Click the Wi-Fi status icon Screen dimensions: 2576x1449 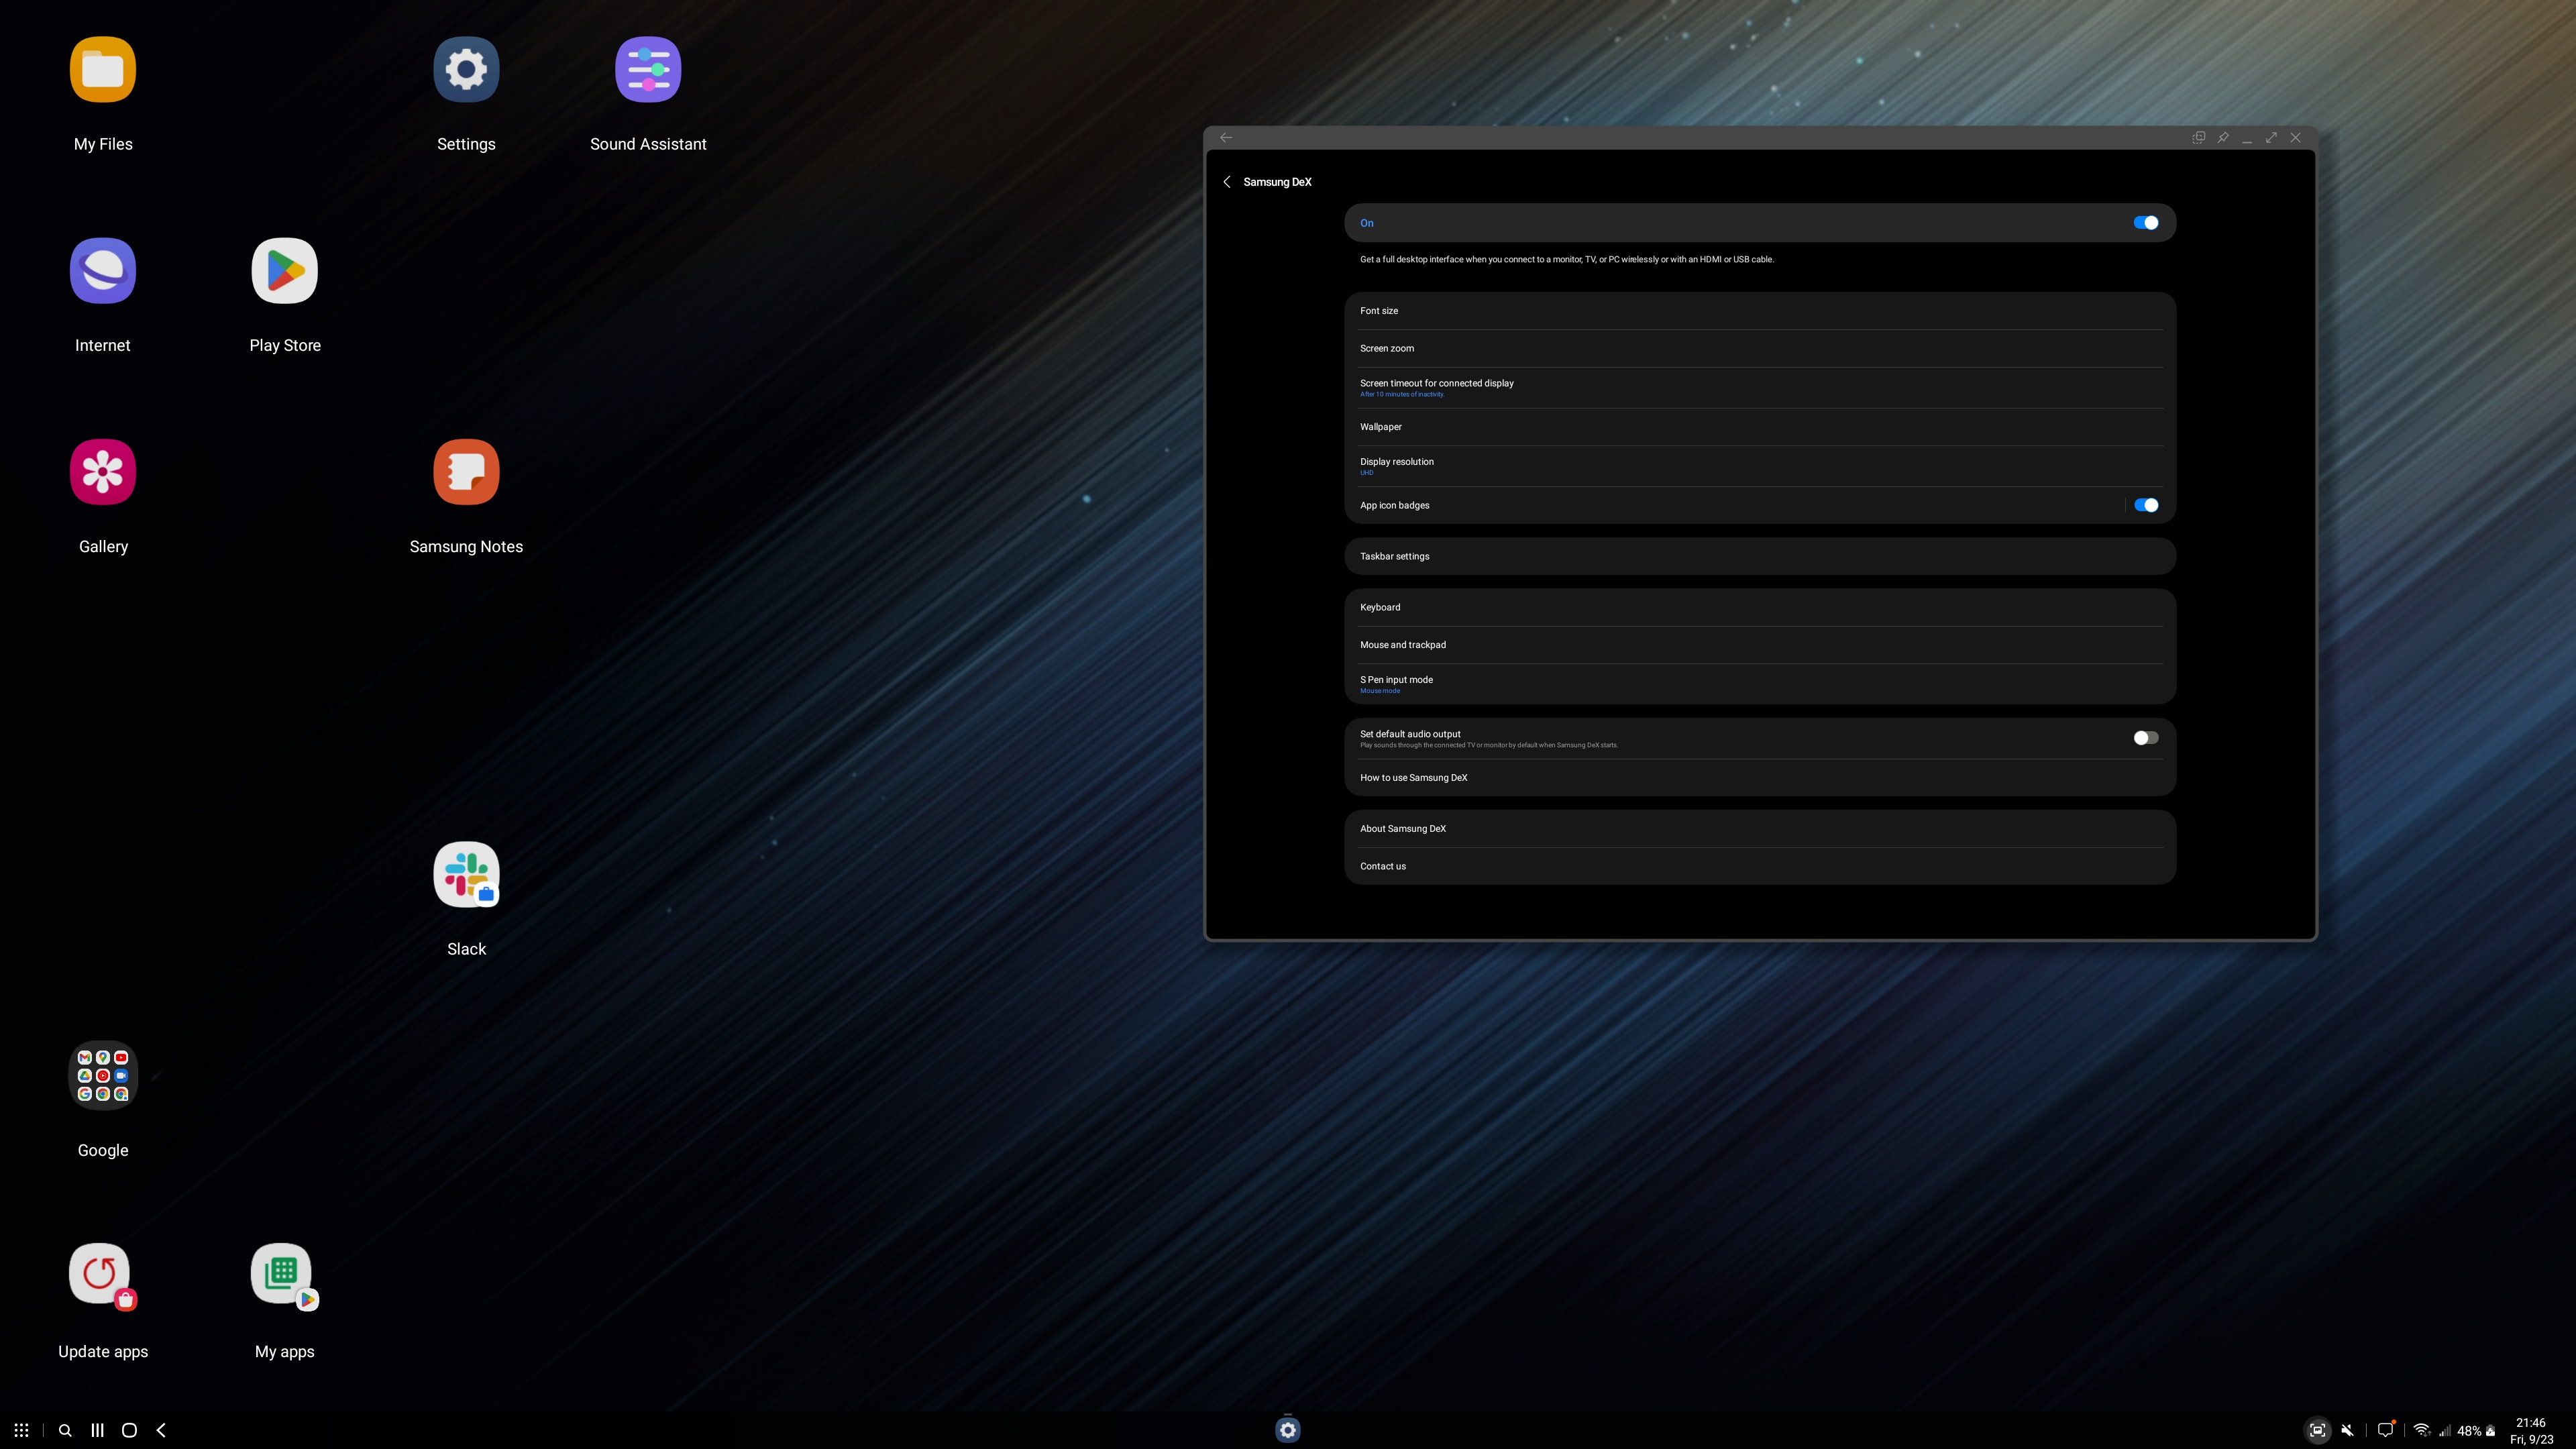click(2422, 1430)
